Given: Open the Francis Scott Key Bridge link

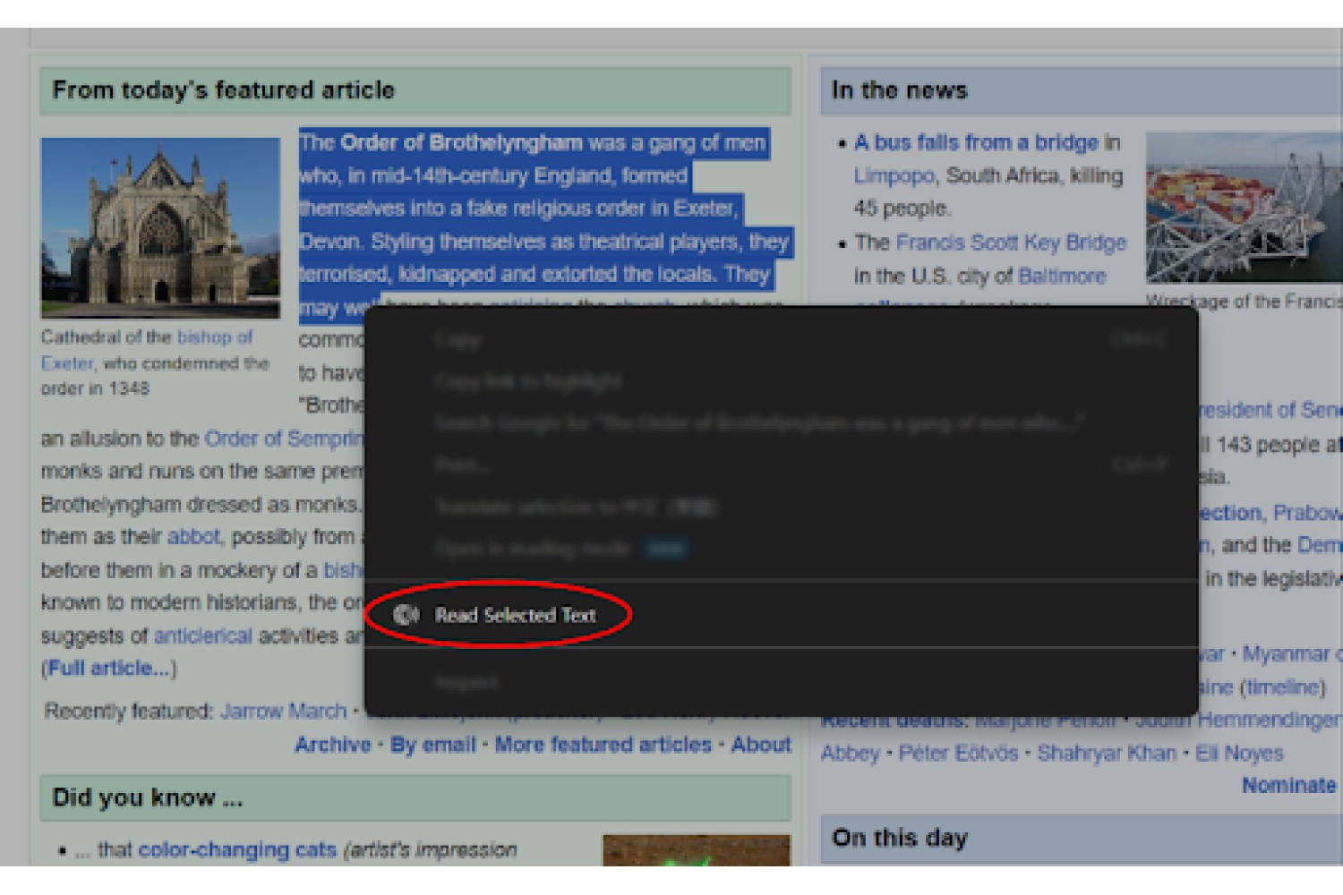Looking at the screenshot, I should click(x=1011, y=243).
